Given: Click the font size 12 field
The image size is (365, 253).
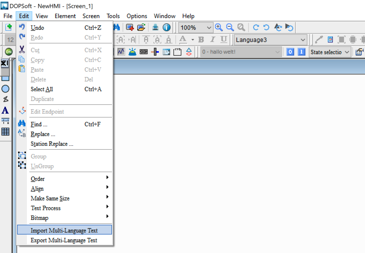Looking at the screenshot, I should tap(10, 39).
